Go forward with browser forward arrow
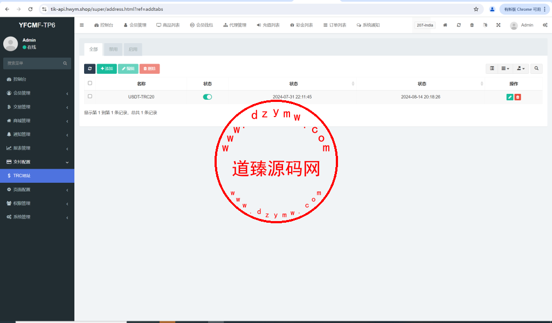 [19, 9]
